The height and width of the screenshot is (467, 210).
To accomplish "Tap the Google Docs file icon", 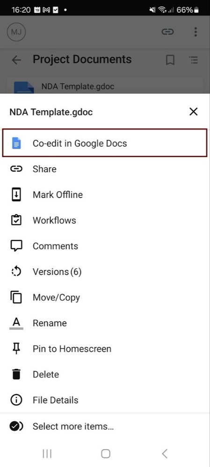I will pos(16,143).
